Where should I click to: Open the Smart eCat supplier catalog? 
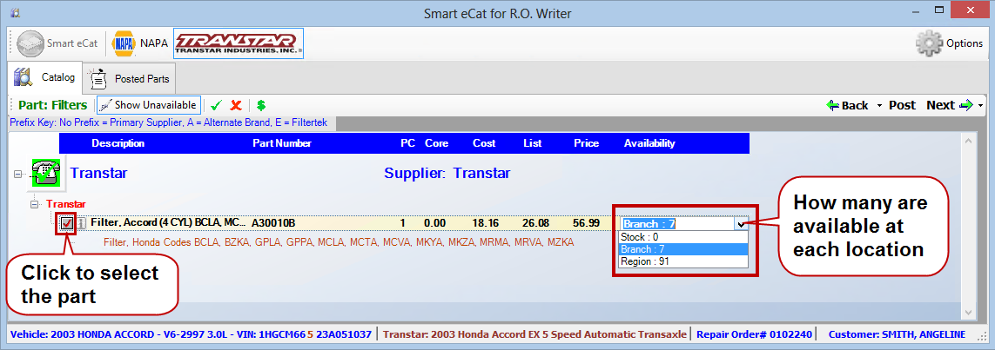pos(57,43)
